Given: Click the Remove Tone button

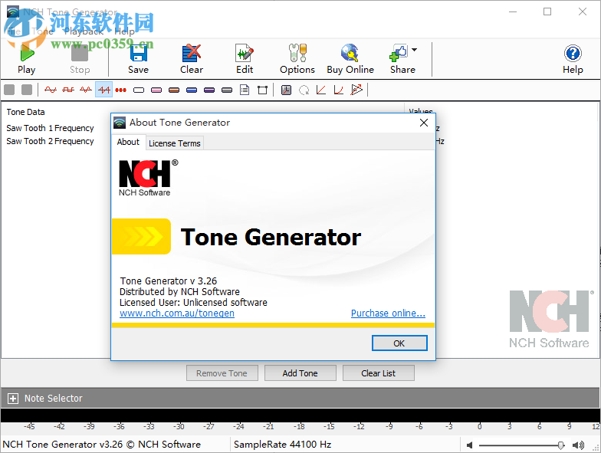Looking at the screenshot, I should click(222, 373).
